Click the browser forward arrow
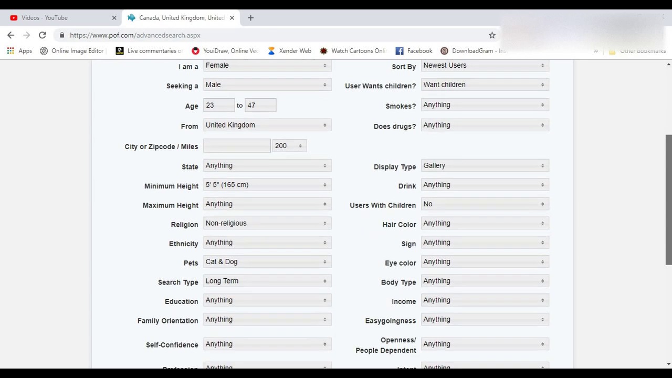The width and height of the screenshot is (672, 378). pos(27,35)
